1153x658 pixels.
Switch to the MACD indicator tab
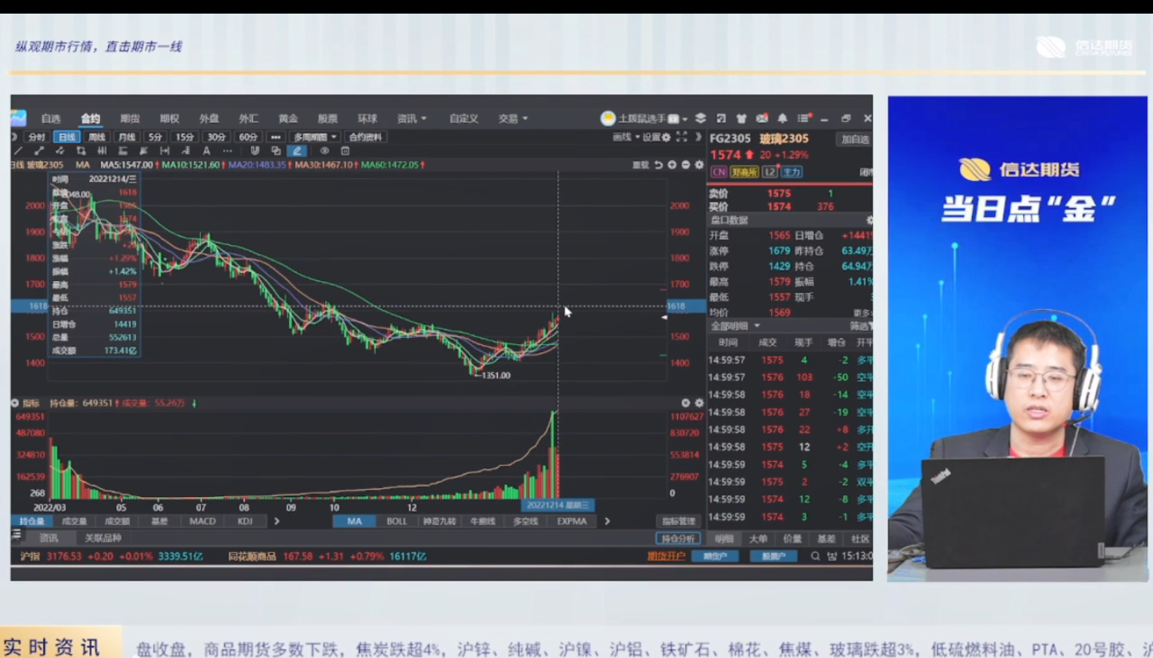click(203, 521)
